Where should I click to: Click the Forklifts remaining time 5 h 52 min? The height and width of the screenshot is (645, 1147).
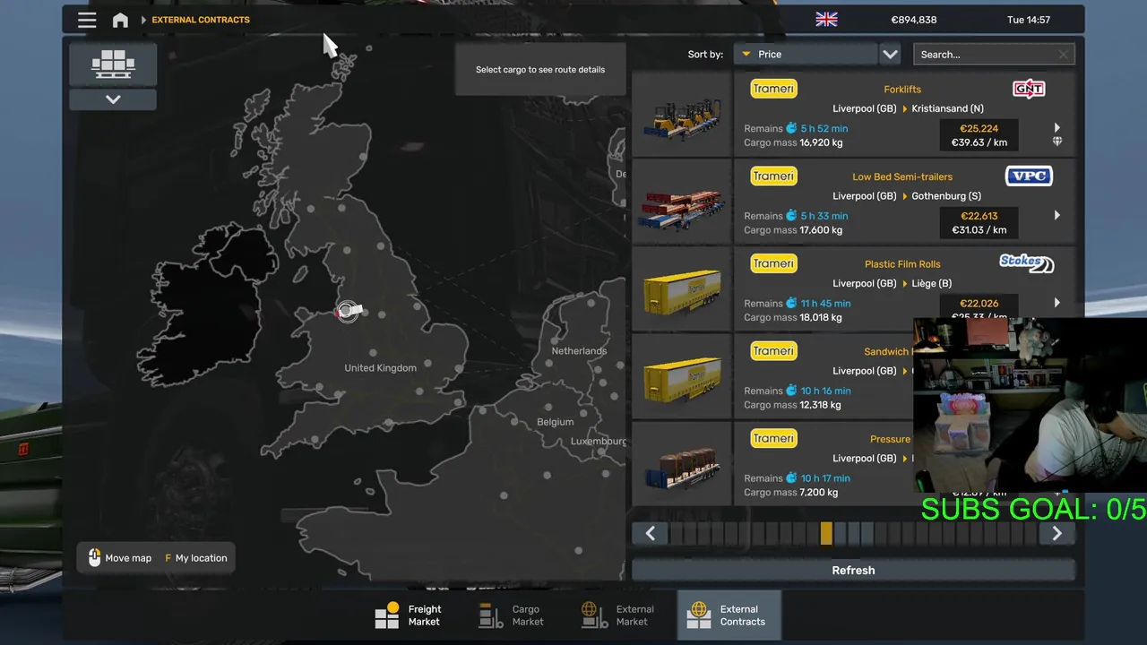point(824,129)
